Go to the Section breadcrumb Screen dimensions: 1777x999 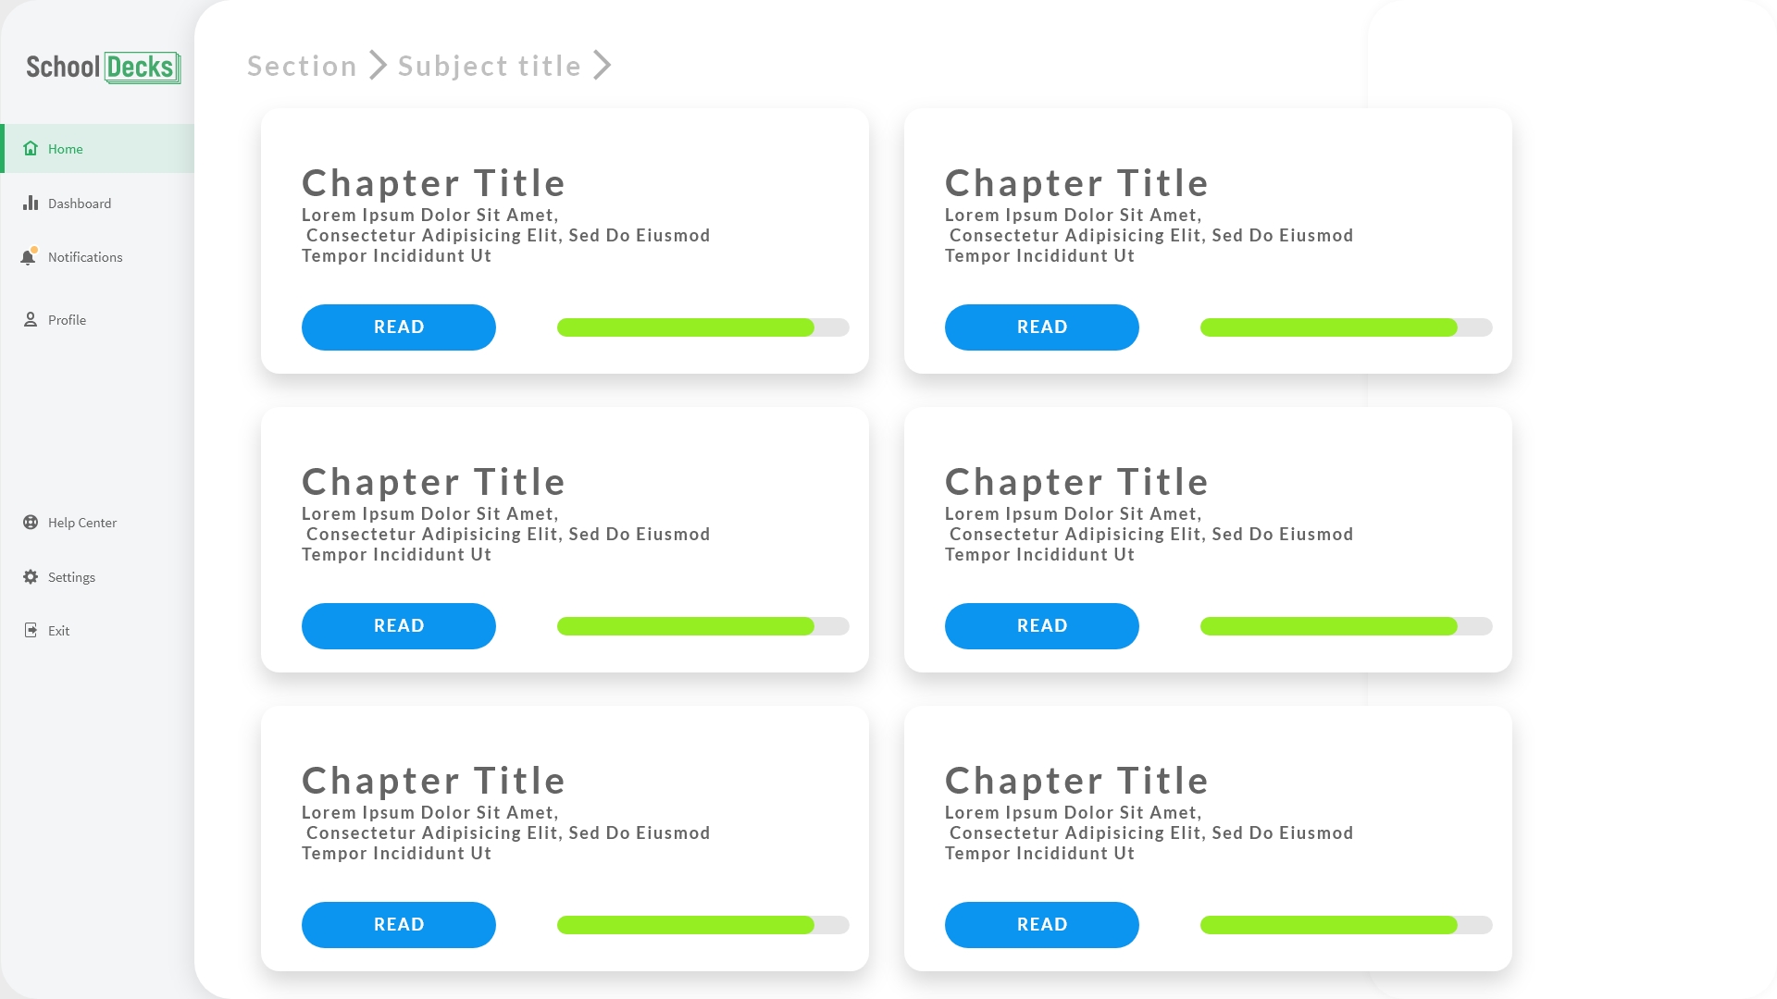point(302,67)
